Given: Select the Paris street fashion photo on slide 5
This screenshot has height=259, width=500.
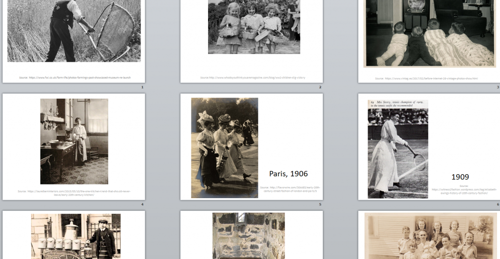Looking at the screenshot, I should pyautogui.click(x=225, y=148).
